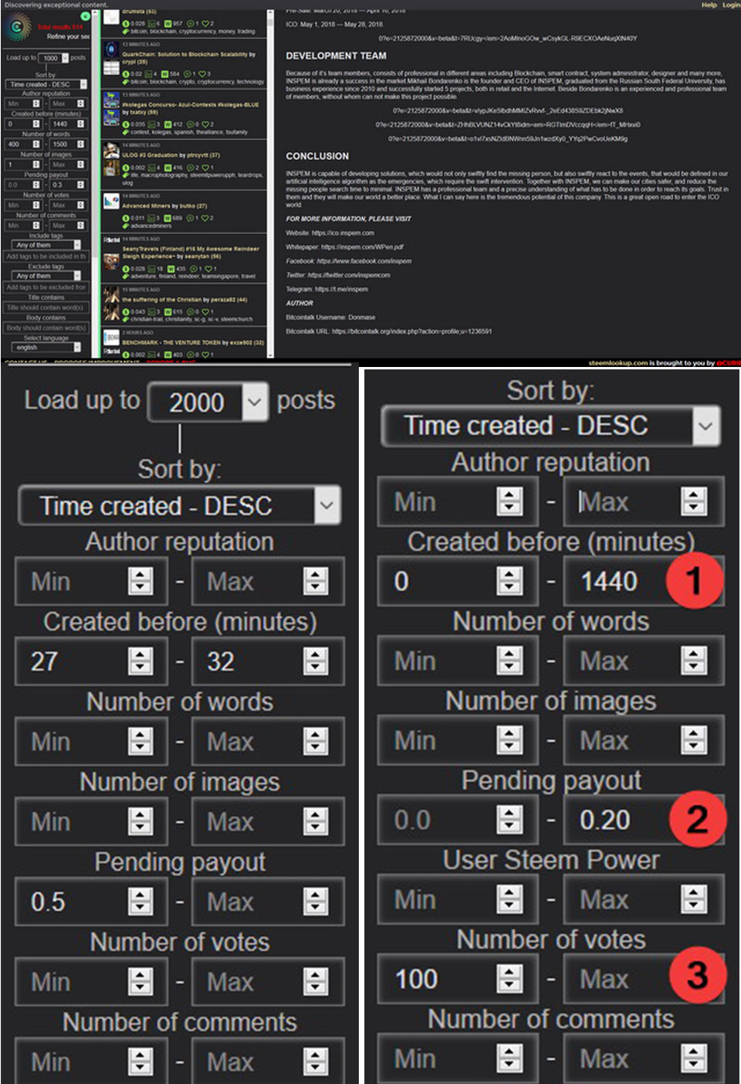Click the spinner on the 0.5 pending payout field
Screen dimensions: 741x1084
[x=140, y=902]
